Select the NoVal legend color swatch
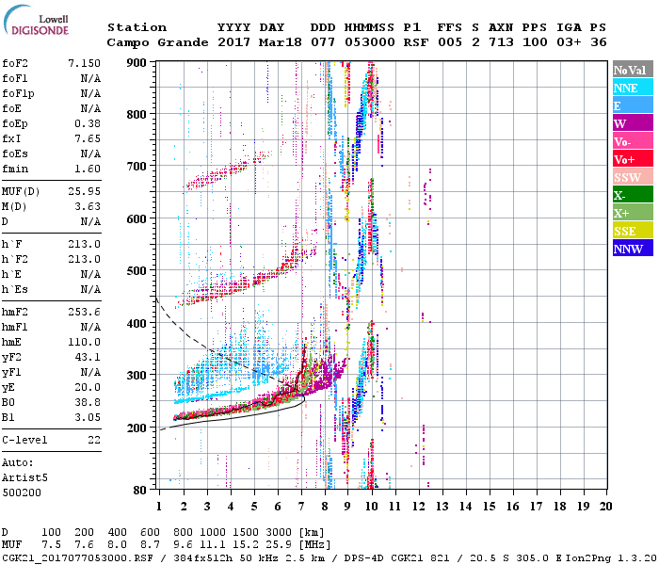 (633, 70)
